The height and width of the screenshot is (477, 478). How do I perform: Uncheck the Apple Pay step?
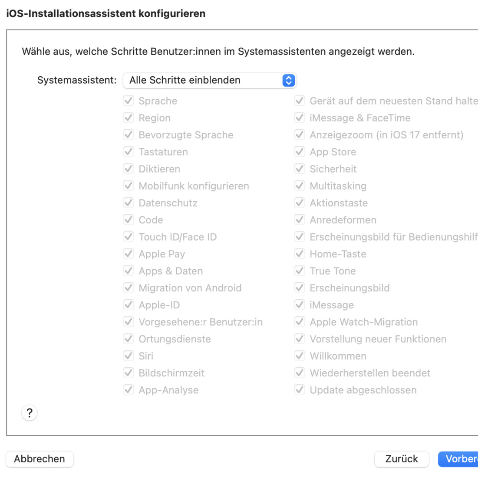click(x=129, y=254)
